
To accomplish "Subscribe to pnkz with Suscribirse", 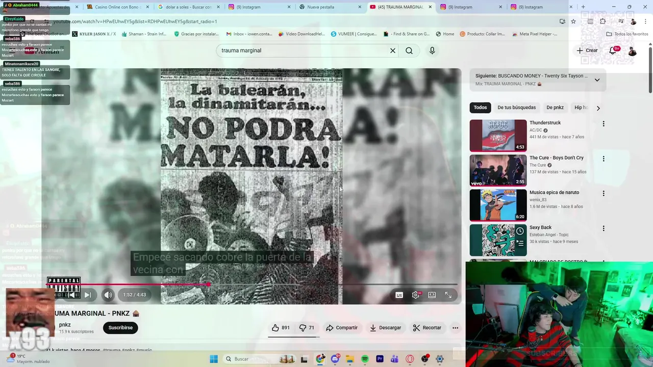I will 120,328.
